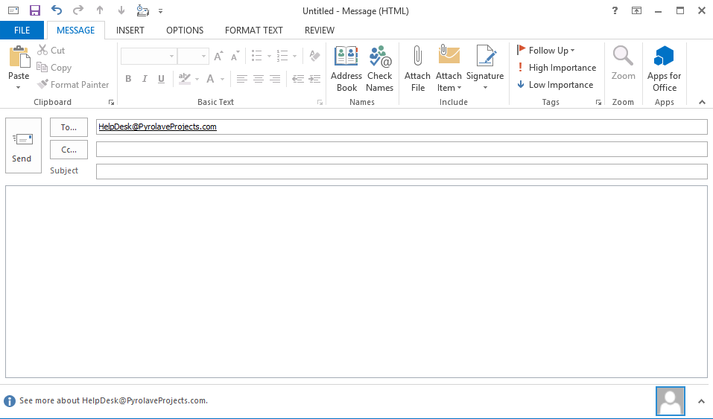Click the To... recipients button

coord(69,127)
